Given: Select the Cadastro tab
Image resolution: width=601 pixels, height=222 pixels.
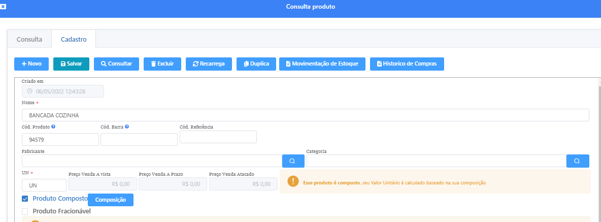Looking at the screenshot, I should point(74,39).
